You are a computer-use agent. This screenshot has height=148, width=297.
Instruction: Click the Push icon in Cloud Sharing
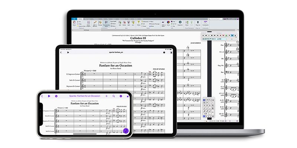[x=192, y=22]
